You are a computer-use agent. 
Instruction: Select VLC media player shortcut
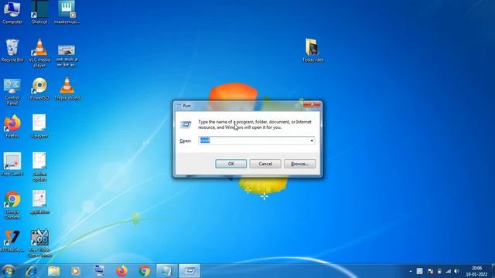click(39, 53)
